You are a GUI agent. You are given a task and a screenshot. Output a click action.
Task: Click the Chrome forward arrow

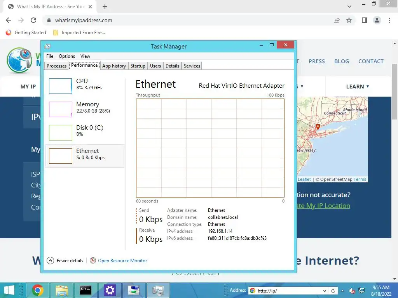pos(21,20)
